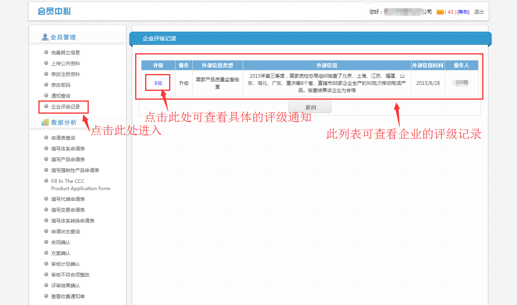Click the 外部信息时间 column header
This screenshot has height=305, width=517.
[427, 66]
